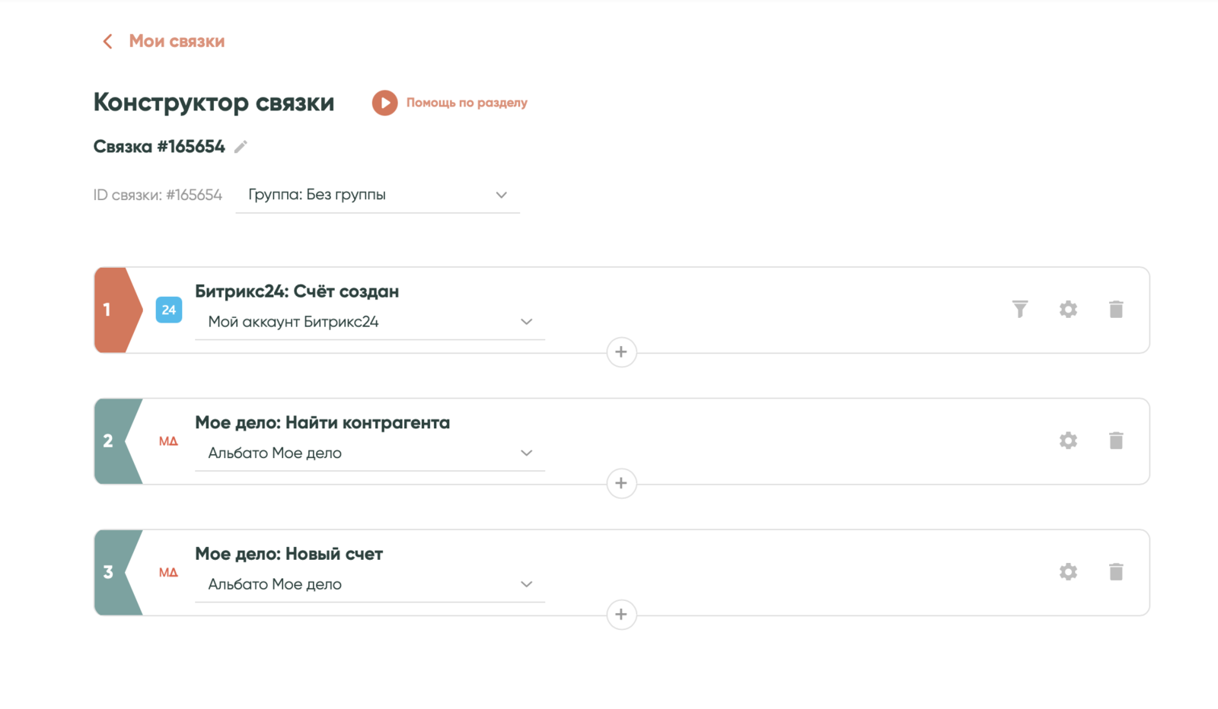Play the Помощь по разделу video icon
The width and height of the screenshot is (1218, 709).
pos(384,103)
